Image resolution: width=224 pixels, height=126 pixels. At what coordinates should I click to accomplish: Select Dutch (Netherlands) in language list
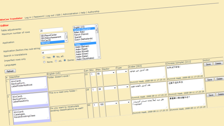pyautogui.click(x=84, y=39)
